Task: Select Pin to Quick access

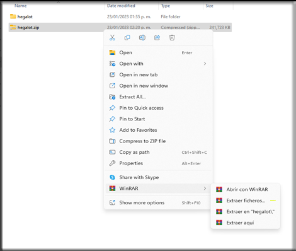Action: pyautogui.click(x=158, y=108)
